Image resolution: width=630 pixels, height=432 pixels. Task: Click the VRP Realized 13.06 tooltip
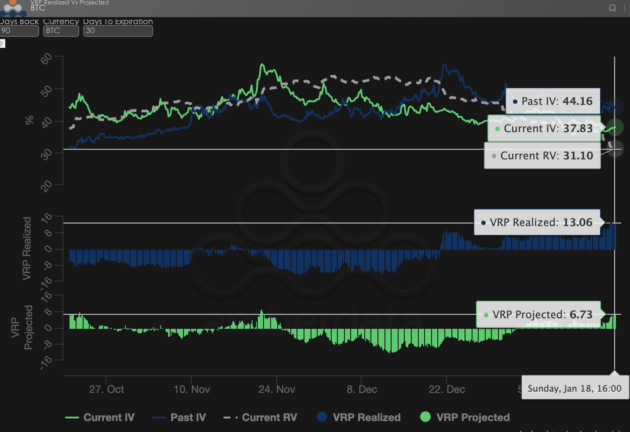click(537, 223)
